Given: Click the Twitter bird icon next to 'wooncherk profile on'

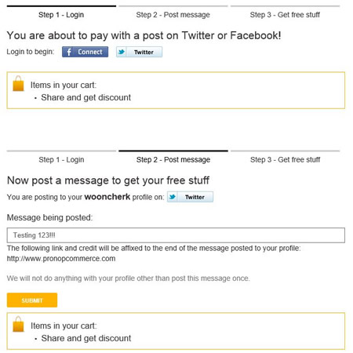Looking at the screenshot, I should (x=173, y=197).
